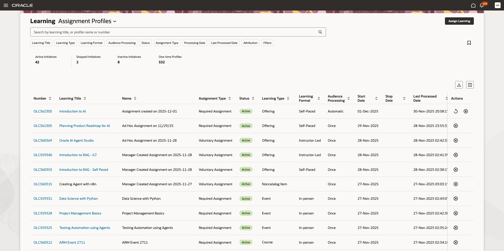Click the search magnifier in the search bar

pyautogui.click(x=320, y=32)
